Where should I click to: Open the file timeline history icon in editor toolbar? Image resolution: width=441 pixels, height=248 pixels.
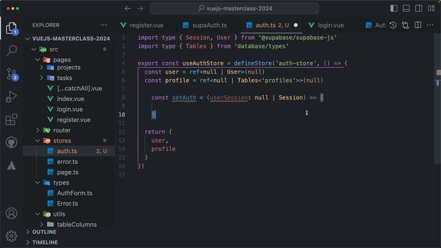pyautogui.click(x=393, y=25)
